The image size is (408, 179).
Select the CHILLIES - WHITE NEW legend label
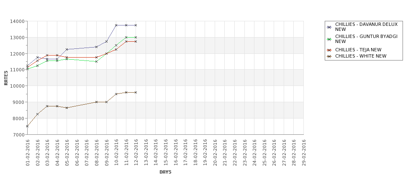[361, 56]
